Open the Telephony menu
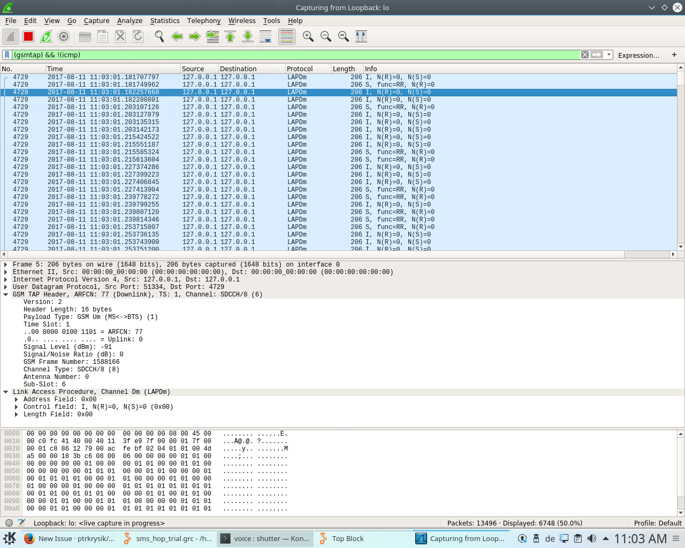Image resolution: width=685 pixels, height=548 pixels. [203, 21]
